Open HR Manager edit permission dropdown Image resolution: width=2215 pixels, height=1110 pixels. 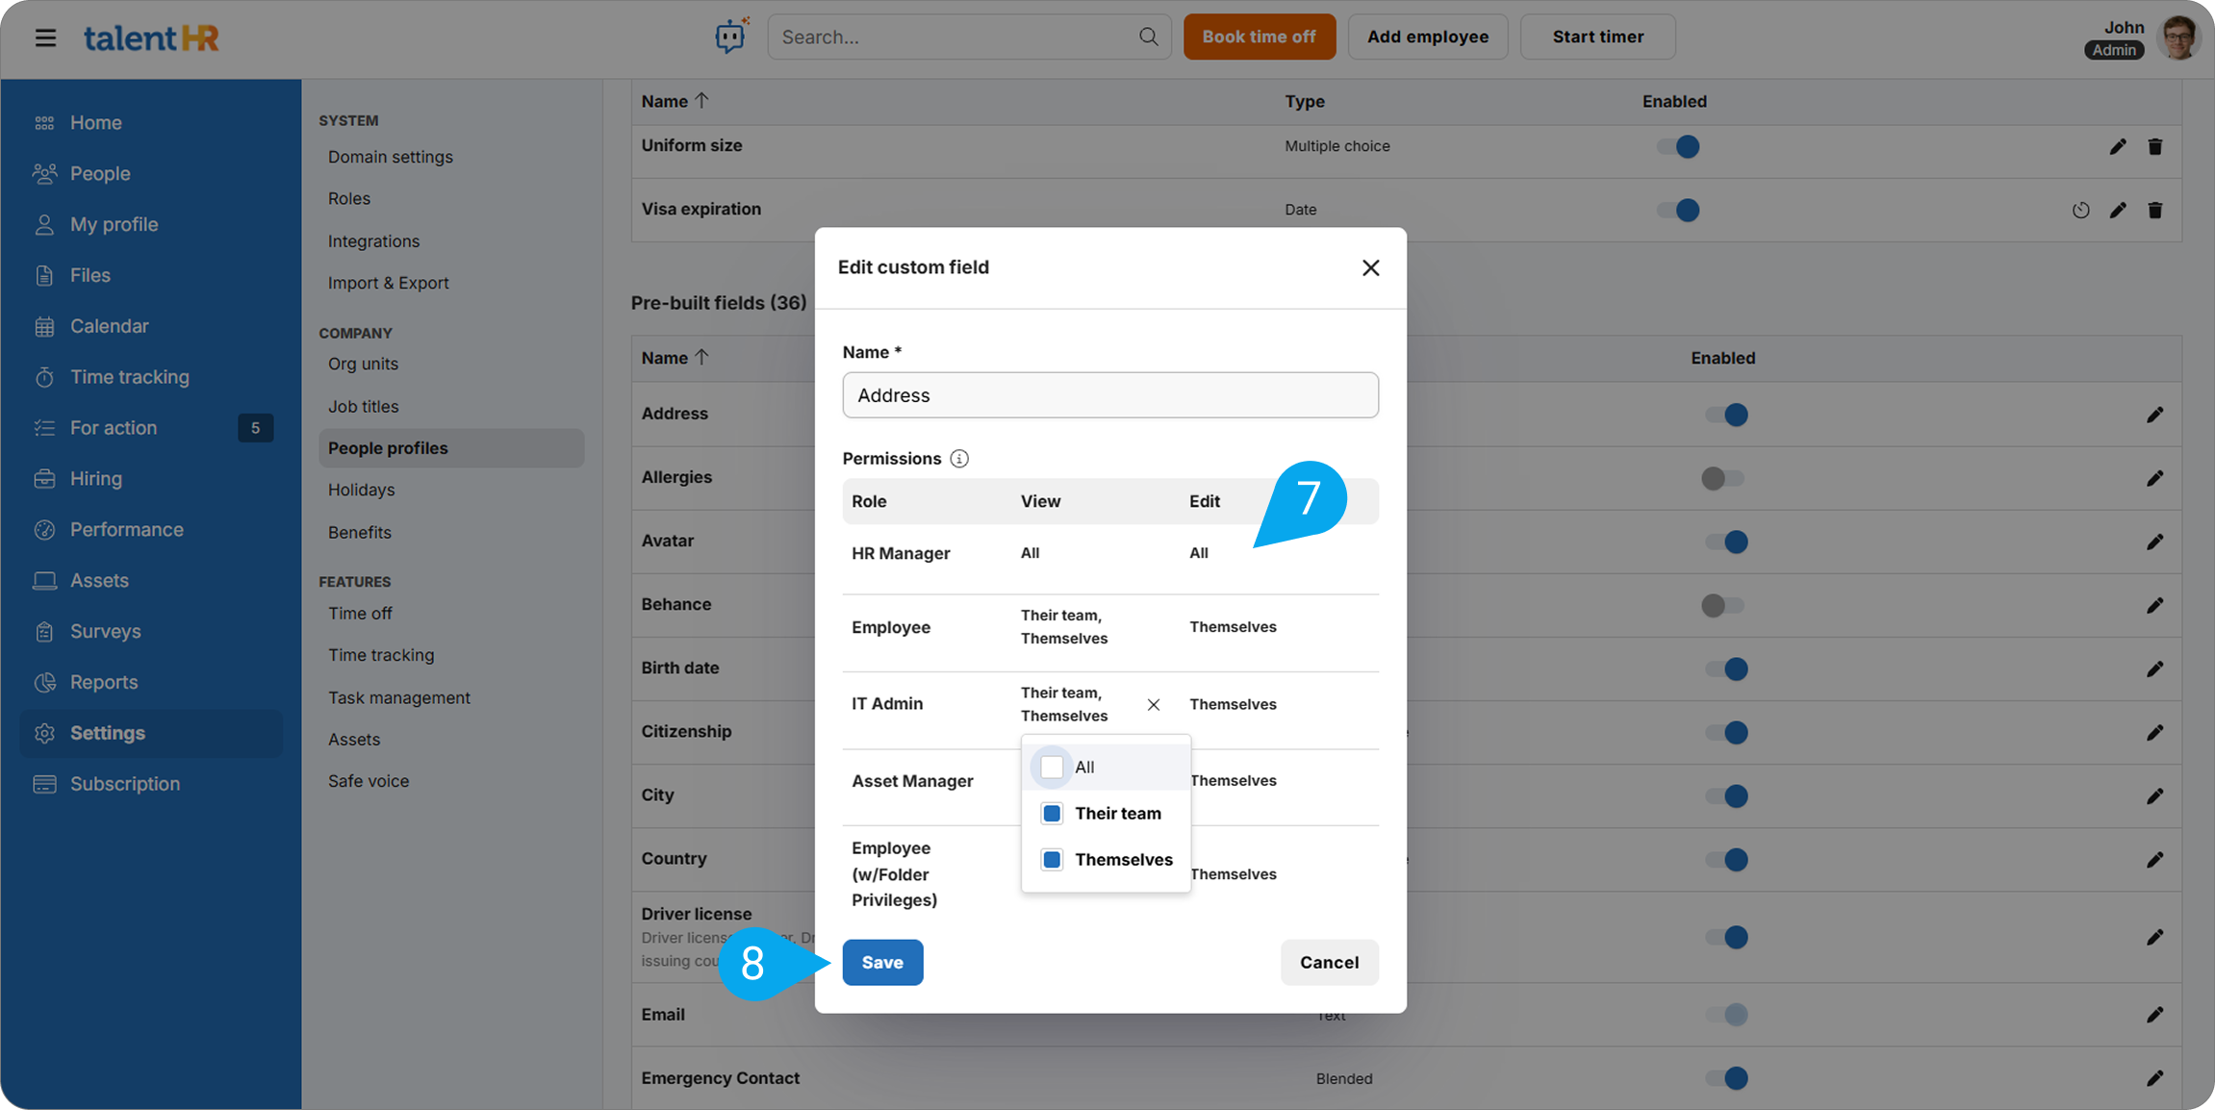pyautogui.click(x=1199, y=553)
